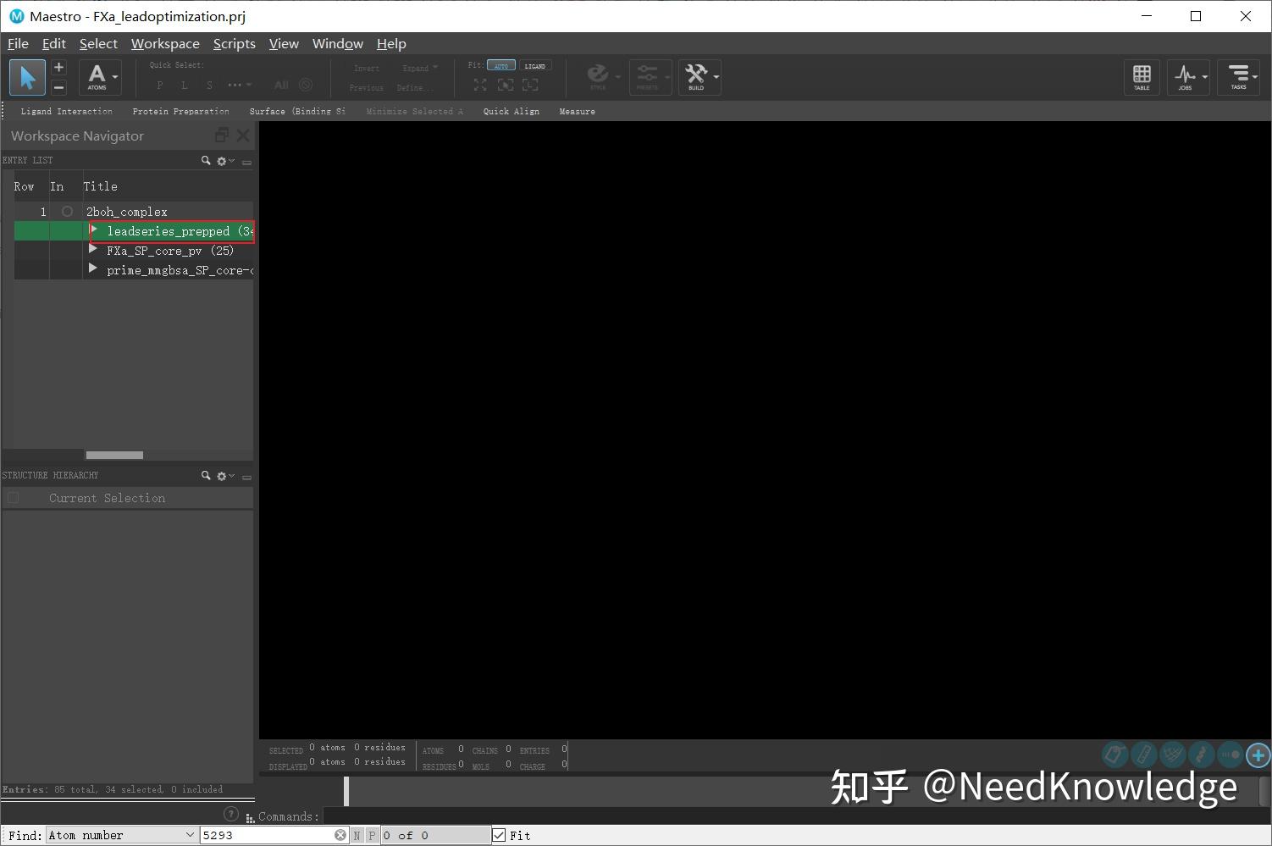Open the Jobs monitor icon
Image resolution: width=1272 pixels, height=846 pixels.
coord(1186,77)
